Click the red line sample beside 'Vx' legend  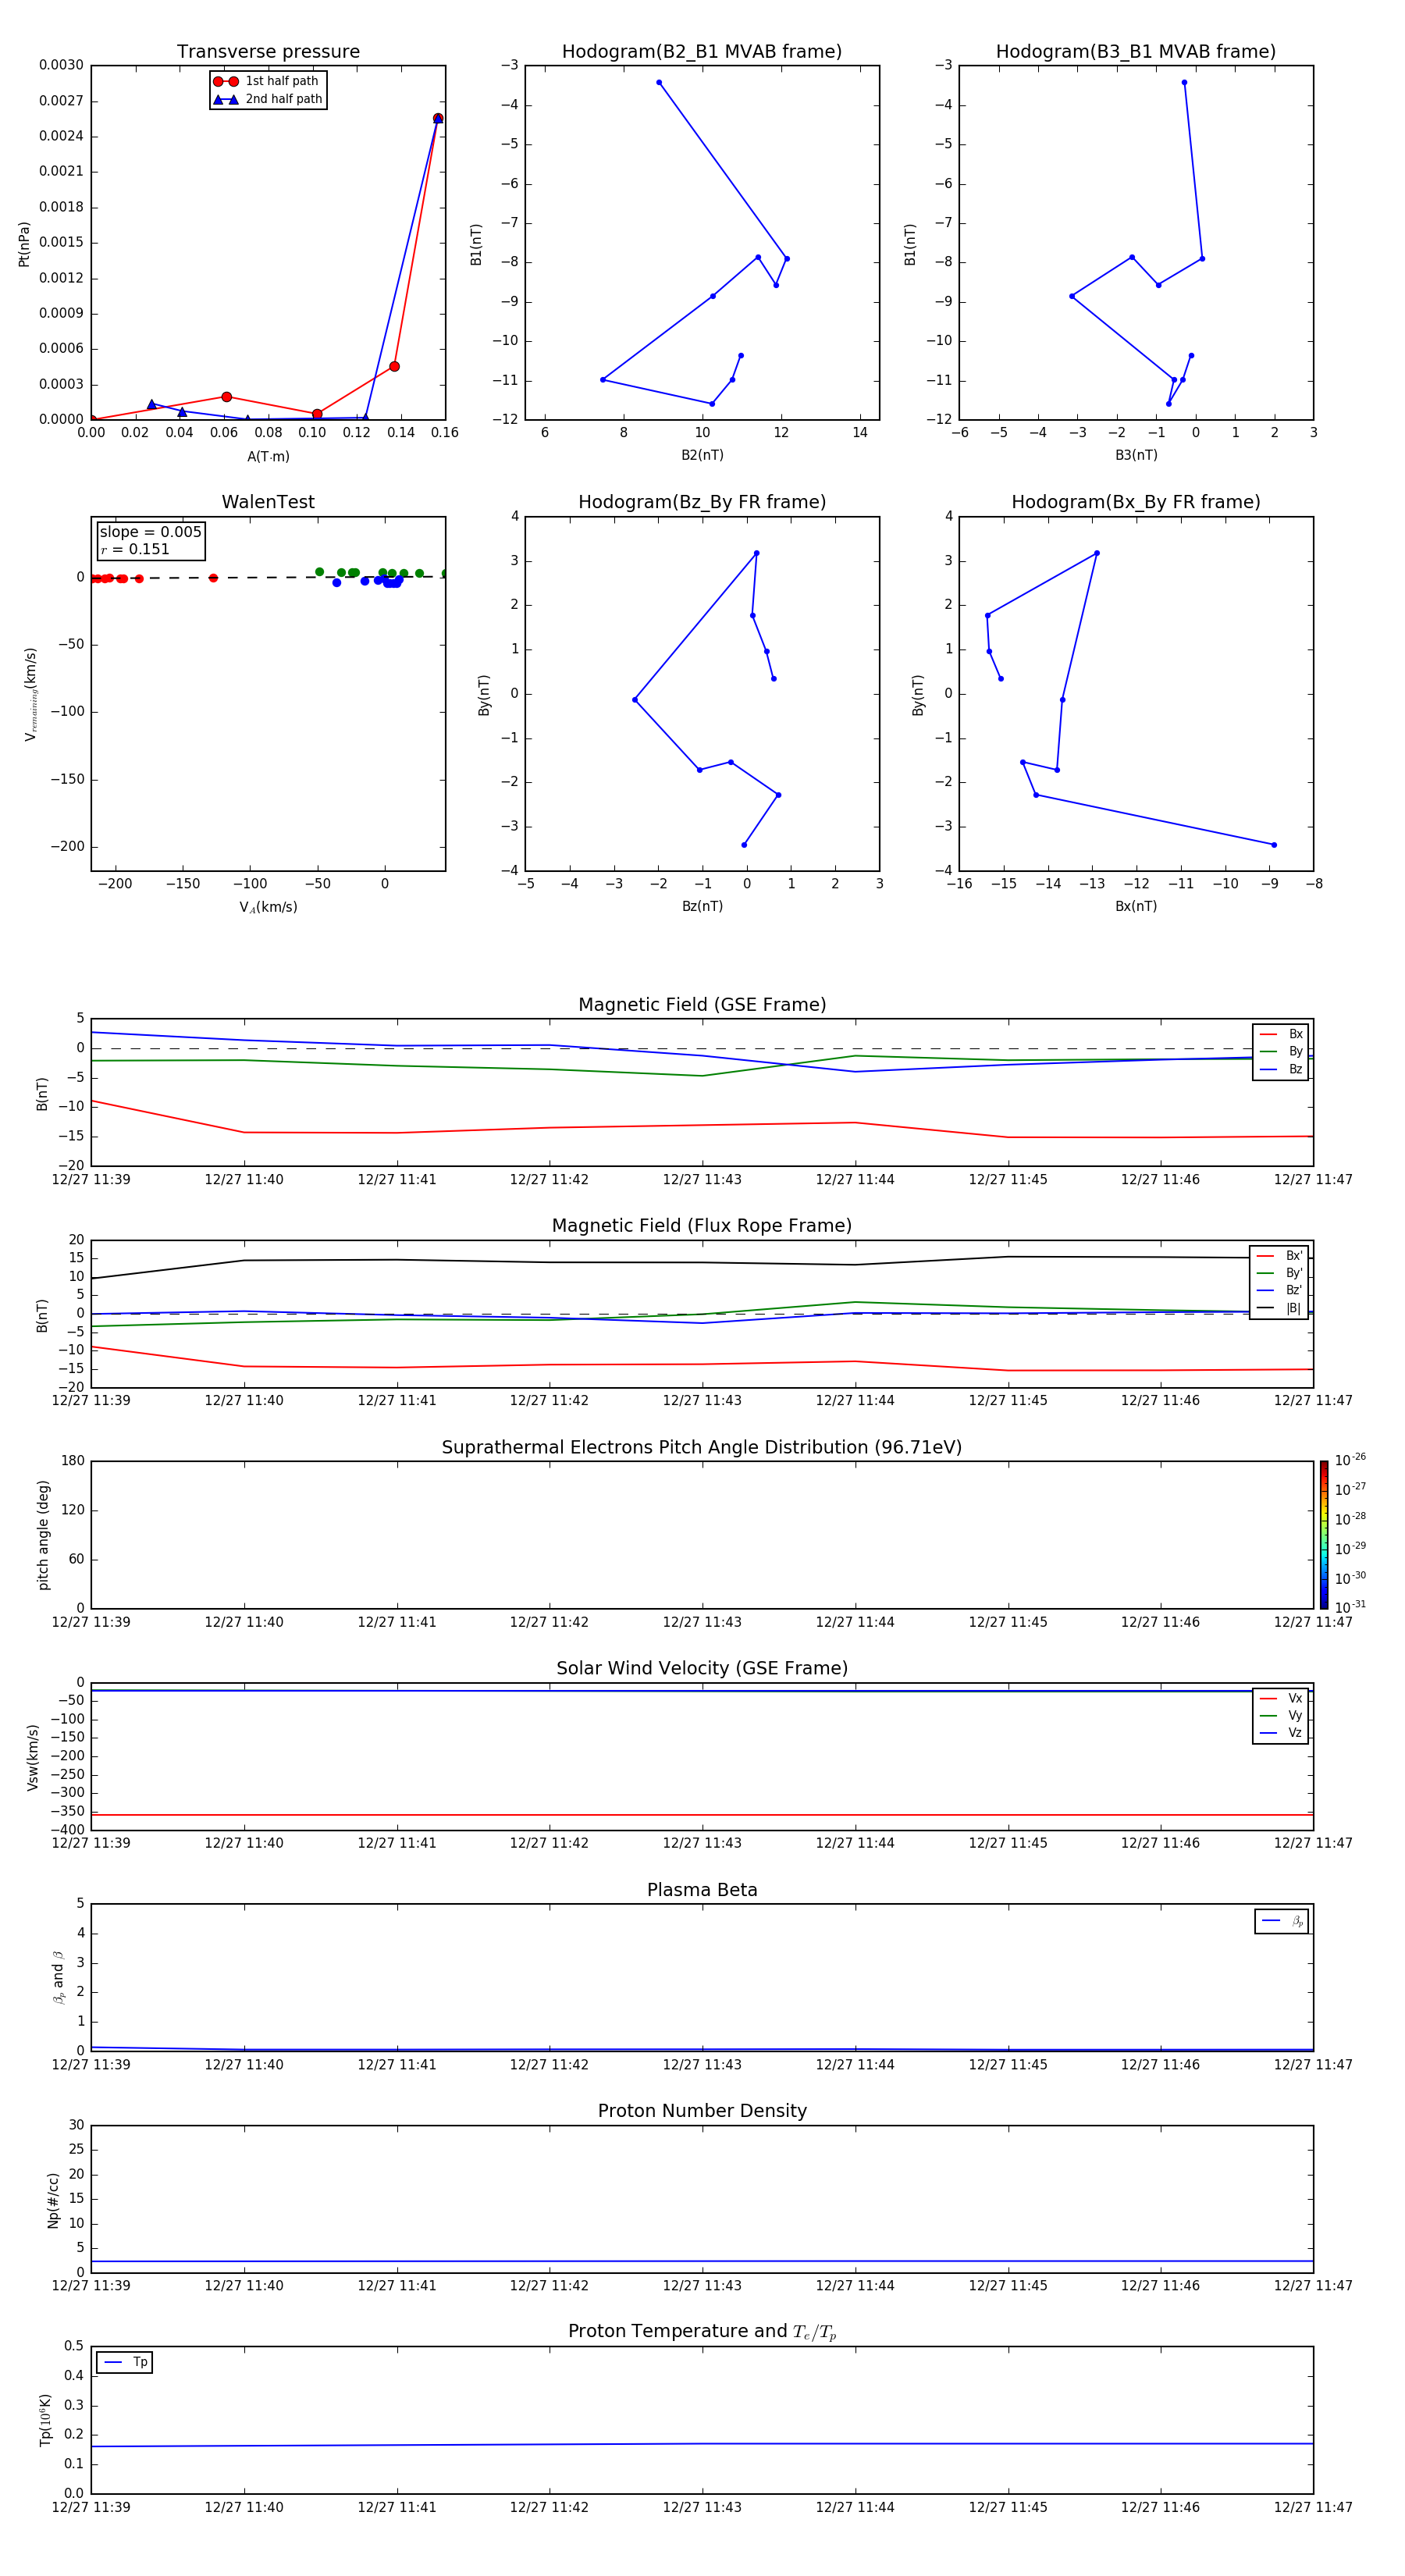(x=1268, y=1698)
